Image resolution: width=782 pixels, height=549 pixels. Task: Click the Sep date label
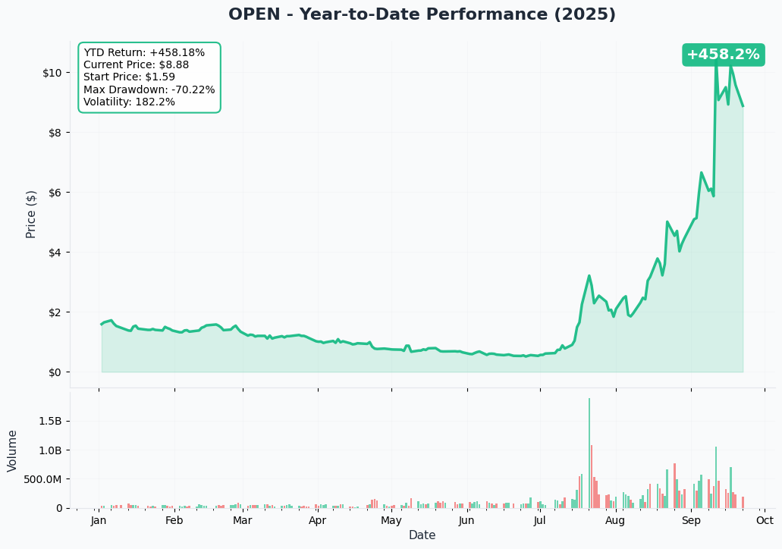691,521
